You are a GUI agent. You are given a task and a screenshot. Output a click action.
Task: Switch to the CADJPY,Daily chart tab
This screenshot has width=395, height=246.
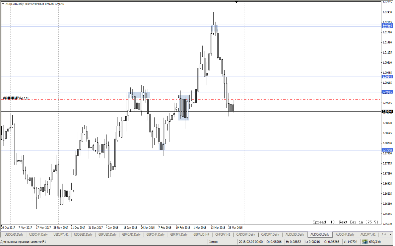(x=270, y=235)
